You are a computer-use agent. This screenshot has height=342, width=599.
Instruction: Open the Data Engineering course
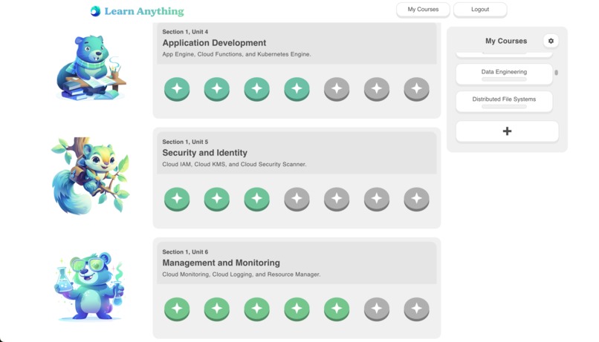[x=504, y=74]
